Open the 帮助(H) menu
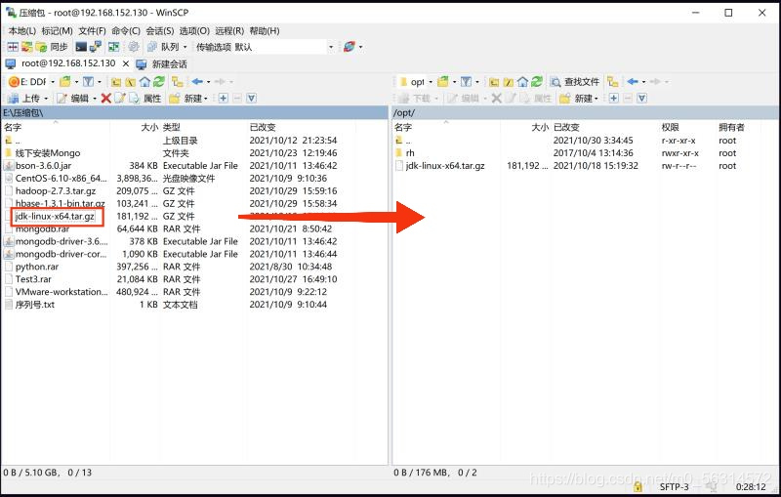This screenshot has width=781, height=497. [x=264, y=31]
